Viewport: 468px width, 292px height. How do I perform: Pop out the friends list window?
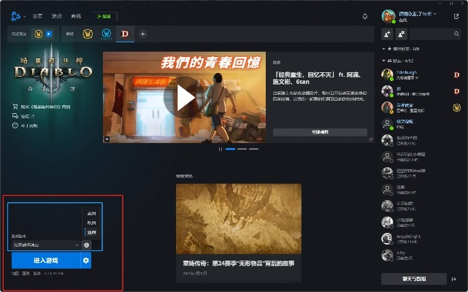[x=456, y=16]
